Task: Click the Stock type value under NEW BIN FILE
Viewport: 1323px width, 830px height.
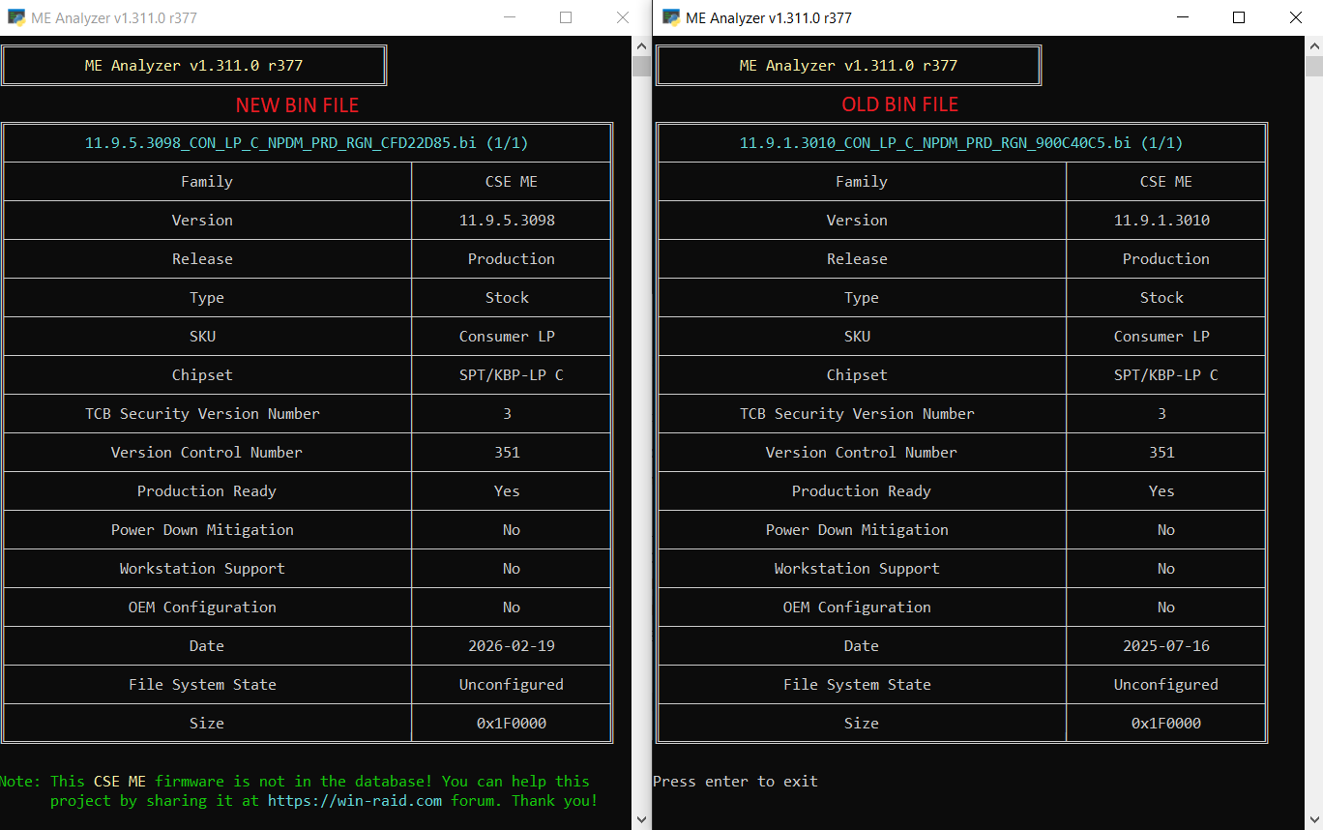Action: click(x=507, y=298)
